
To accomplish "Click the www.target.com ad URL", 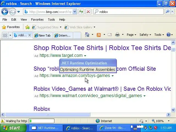I will tap(61, 56).
